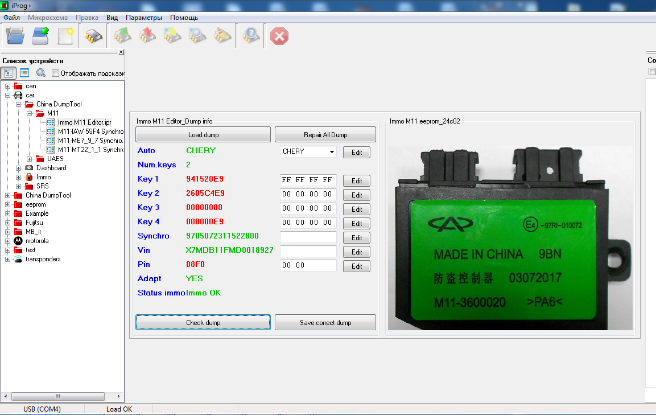Expand the Dashboard node
The image size is (656, 415).
[18, 168]
